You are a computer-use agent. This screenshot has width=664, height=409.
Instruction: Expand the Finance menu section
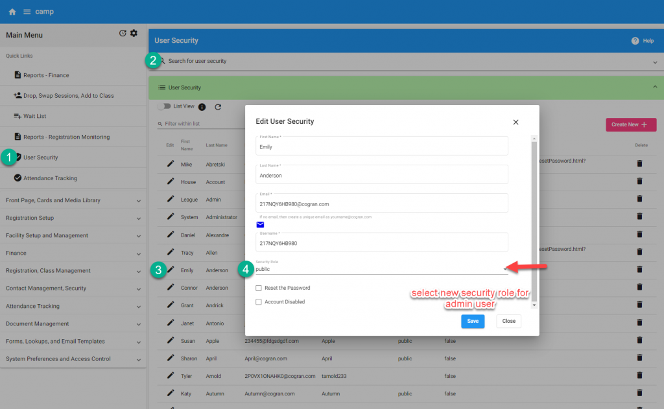(73, 253)
